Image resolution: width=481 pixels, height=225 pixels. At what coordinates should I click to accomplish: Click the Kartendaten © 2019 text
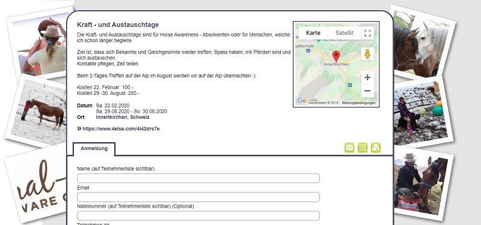323,103
